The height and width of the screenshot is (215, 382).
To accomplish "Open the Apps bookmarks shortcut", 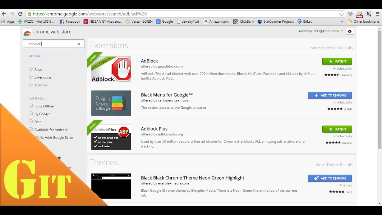I will coord(8,21).
